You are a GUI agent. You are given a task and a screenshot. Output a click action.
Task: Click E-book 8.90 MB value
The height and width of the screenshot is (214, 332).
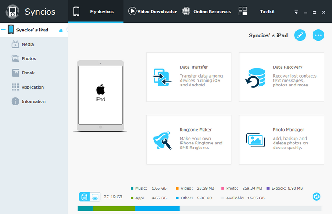coord(295,188)
